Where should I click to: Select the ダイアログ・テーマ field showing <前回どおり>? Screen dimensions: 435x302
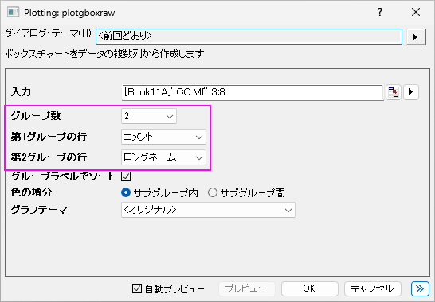pyautogui.click(x=249, y=37)
